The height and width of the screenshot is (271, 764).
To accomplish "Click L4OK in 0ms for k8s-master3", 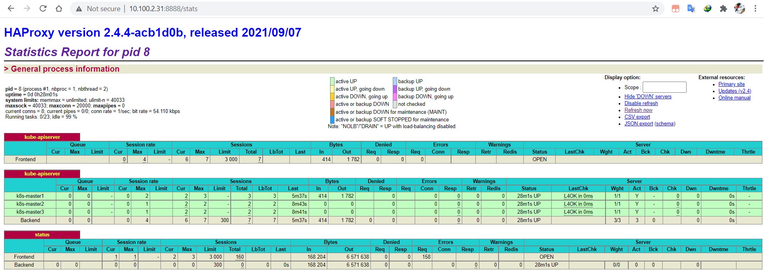I will 578,212.
